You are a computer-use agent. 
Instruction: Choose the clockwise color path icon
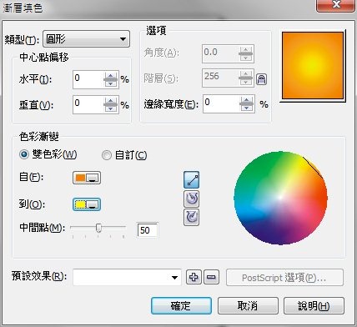tap(191, 217)
